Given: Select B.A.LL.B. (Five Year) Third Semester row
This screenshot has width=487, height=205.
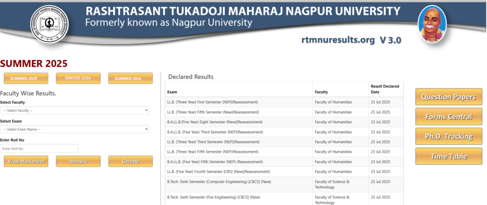Looking at the screenshot, I should [284, 132].
